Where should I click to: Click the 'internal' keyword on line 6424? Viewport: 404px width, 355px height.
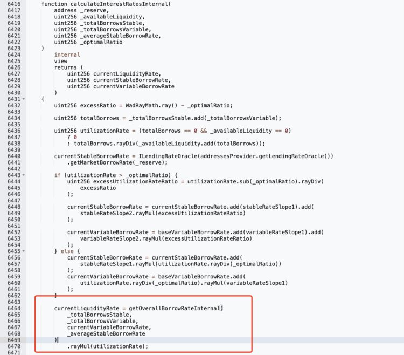click(67, 54)
